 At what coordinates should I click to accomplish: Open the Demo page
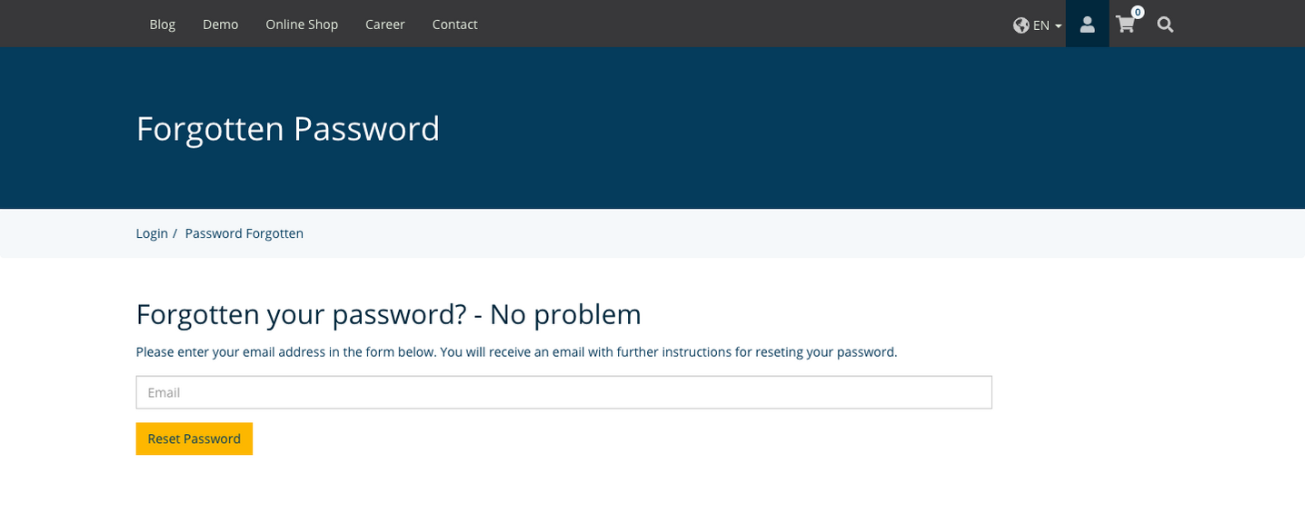tap(220, 25)
